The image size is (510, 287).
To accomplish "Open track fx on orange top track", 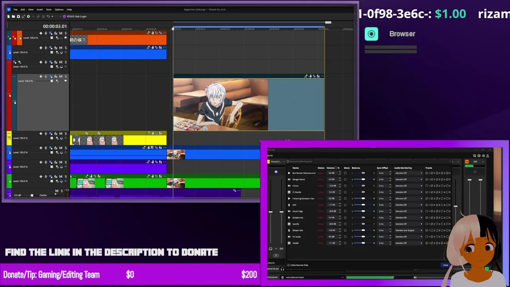I will (56, 33).
